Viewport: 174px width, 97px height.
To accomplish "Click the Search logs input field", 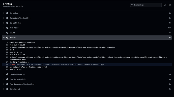I will tap(146, 5).
